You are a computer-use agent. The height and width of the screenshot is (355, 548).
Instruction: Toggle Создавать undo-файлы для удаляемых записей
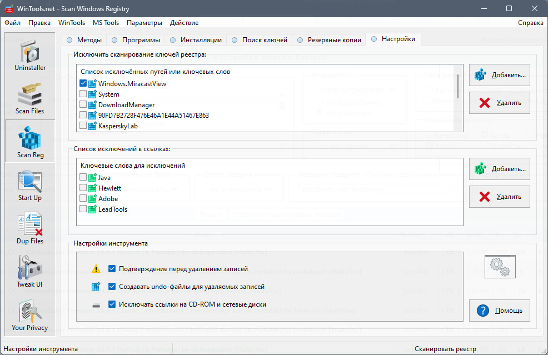(x=112, y=286)
